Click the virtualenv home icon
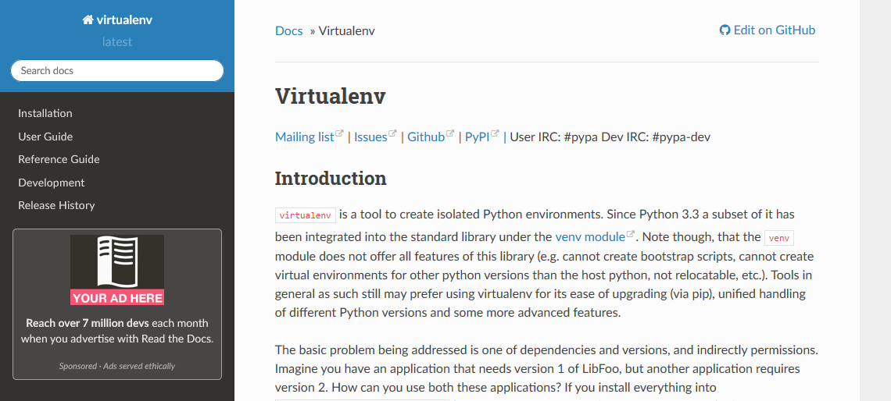 88,20
